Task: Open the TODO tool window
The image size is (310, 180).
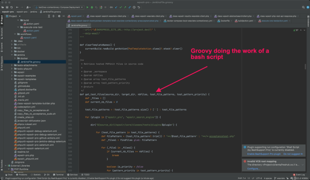Action: point(85,175)
